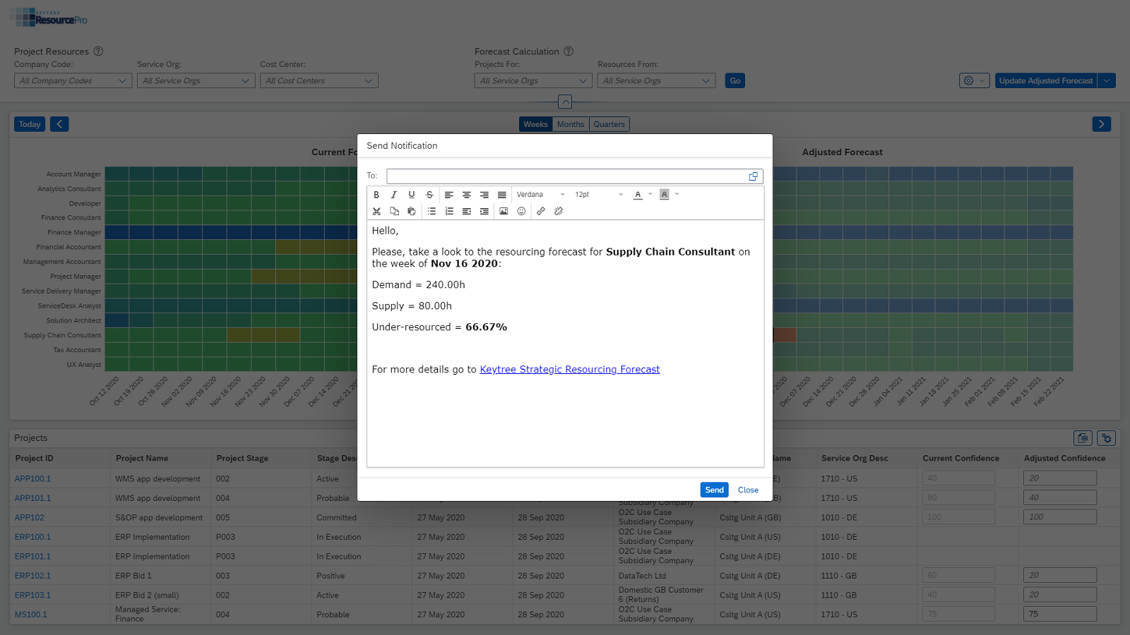Click the insert link icon

[x=541, y=212]
